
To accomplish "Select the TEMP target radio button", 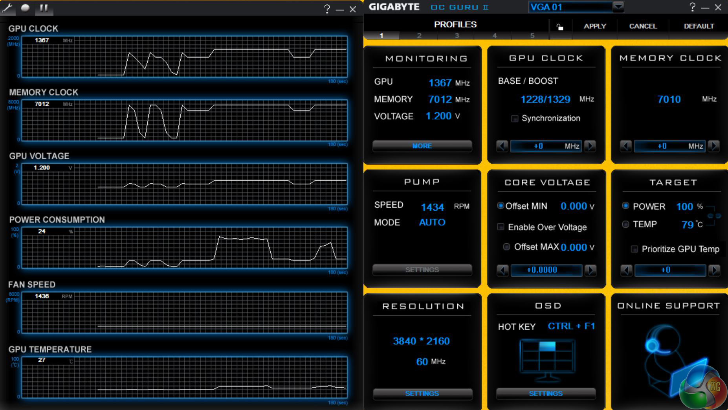I will (x=625, y=224).
